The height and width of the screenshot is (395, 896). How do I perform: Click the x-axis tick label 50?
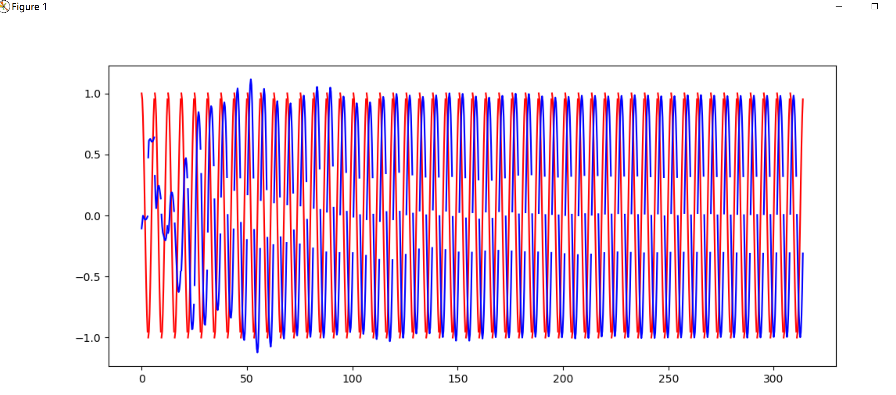247,378
